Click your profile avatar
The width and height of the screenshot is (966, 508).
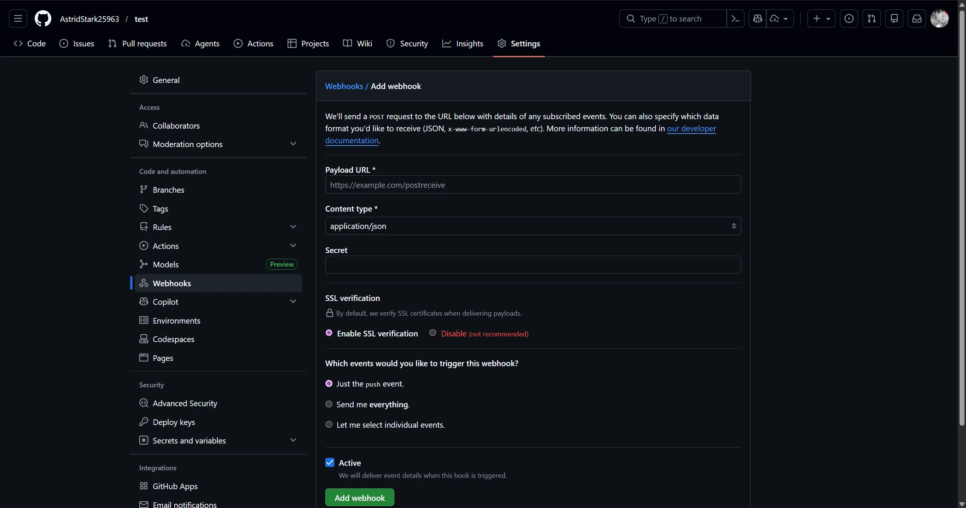(940, 18)
